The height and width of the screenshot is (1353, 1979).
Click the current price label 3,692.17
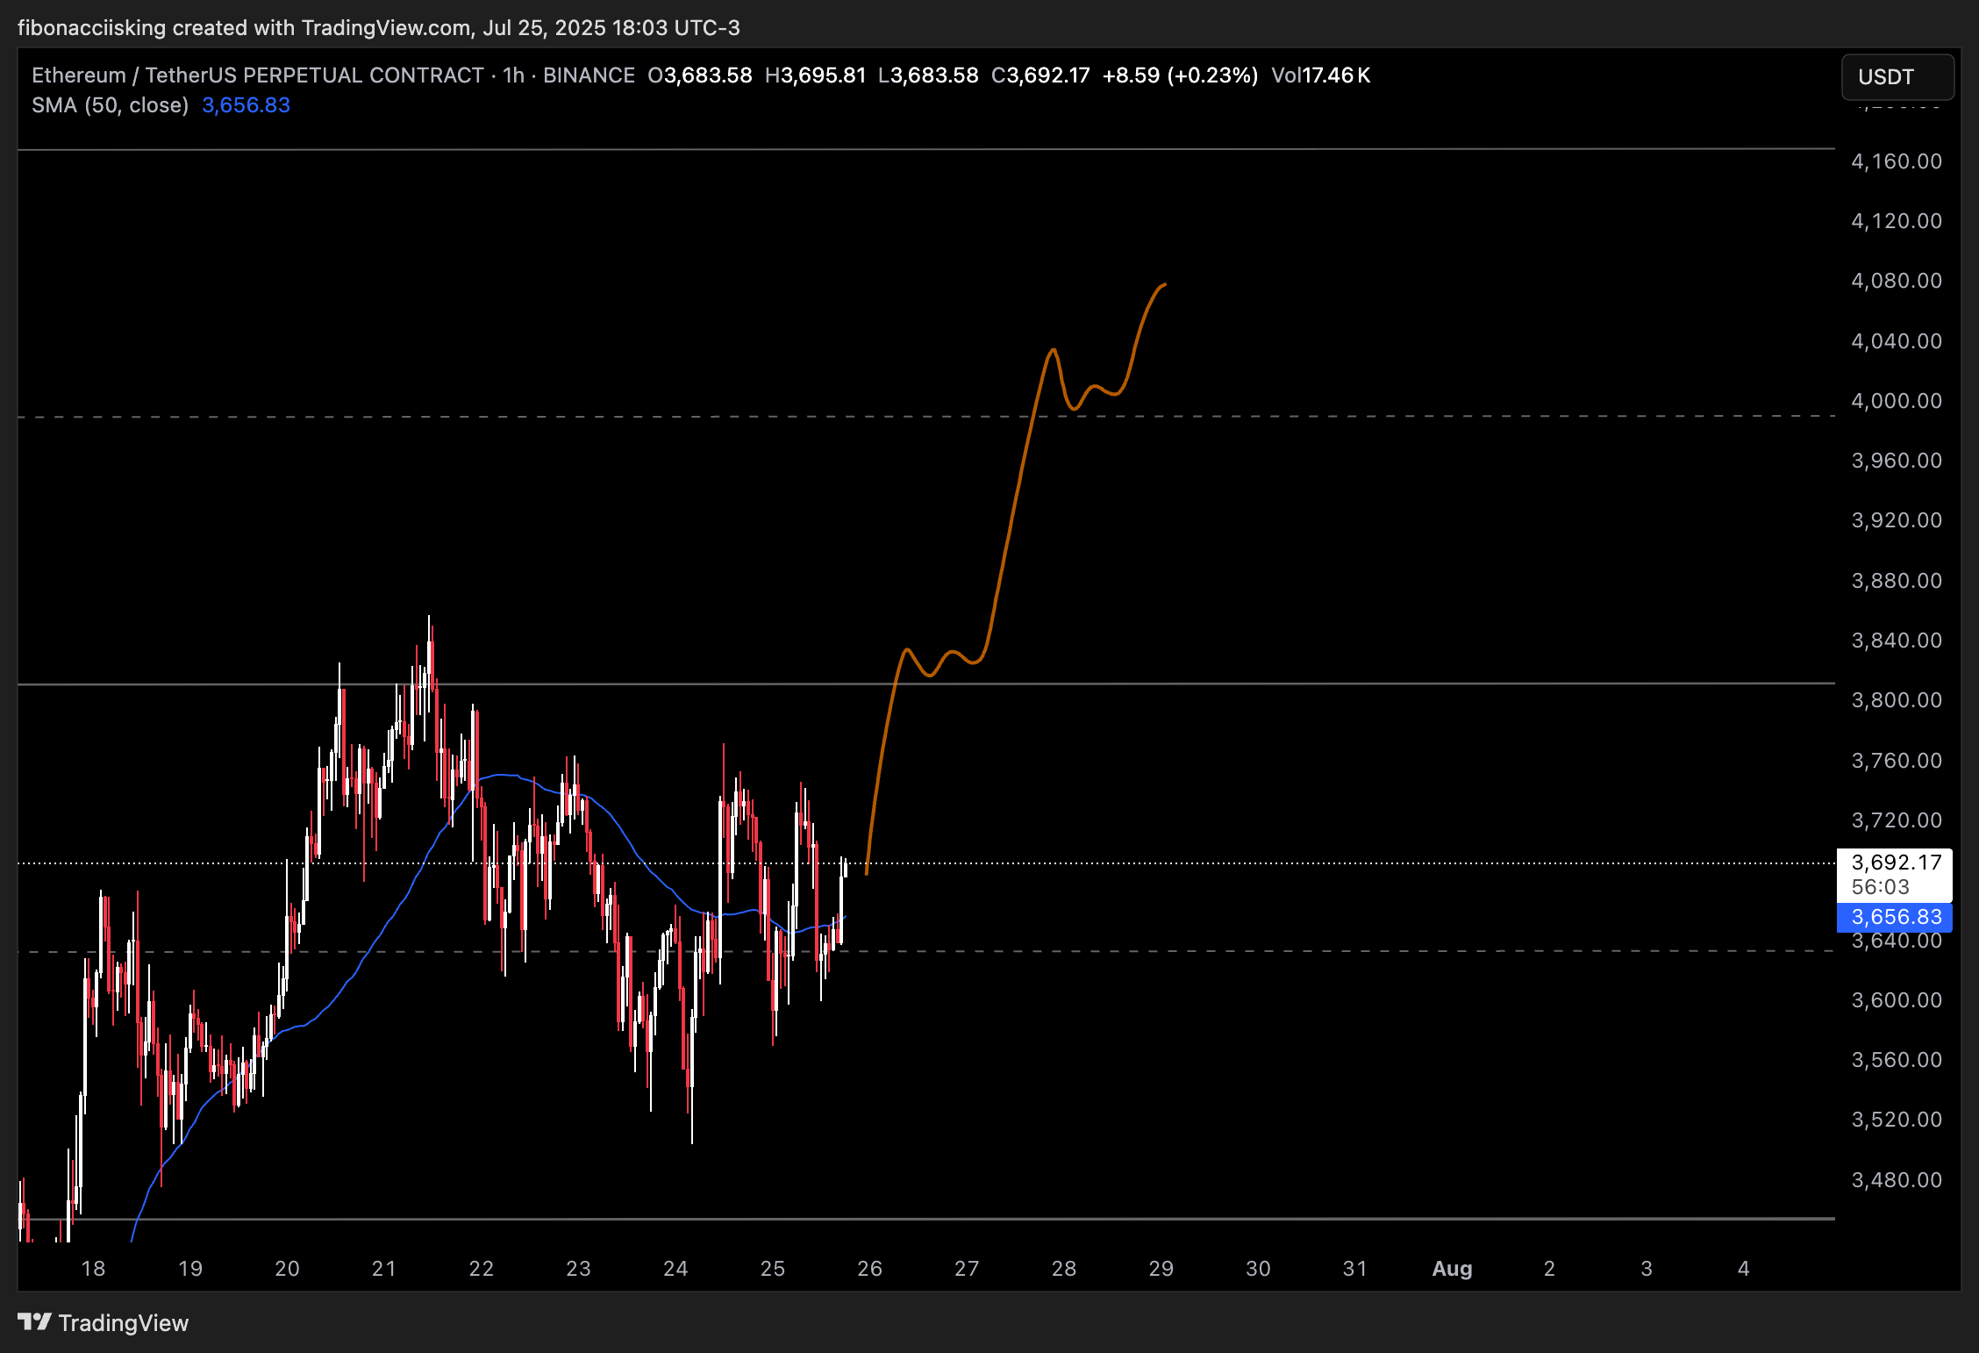[x=1895, y=863]
